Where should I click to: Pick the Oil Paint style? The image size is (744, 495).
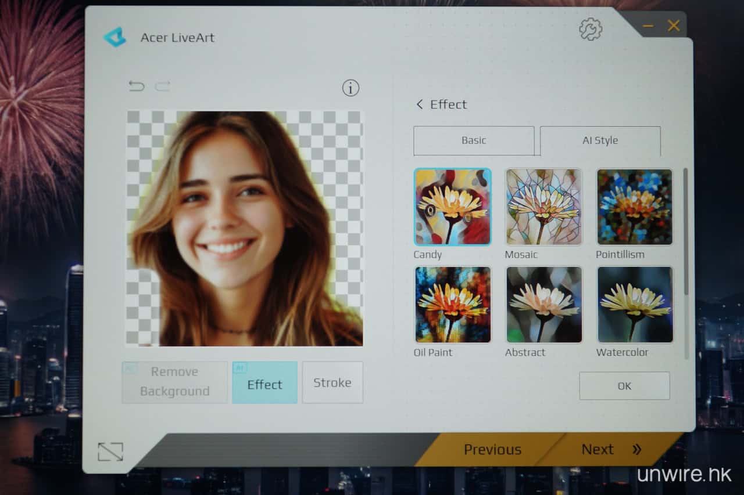452,305
